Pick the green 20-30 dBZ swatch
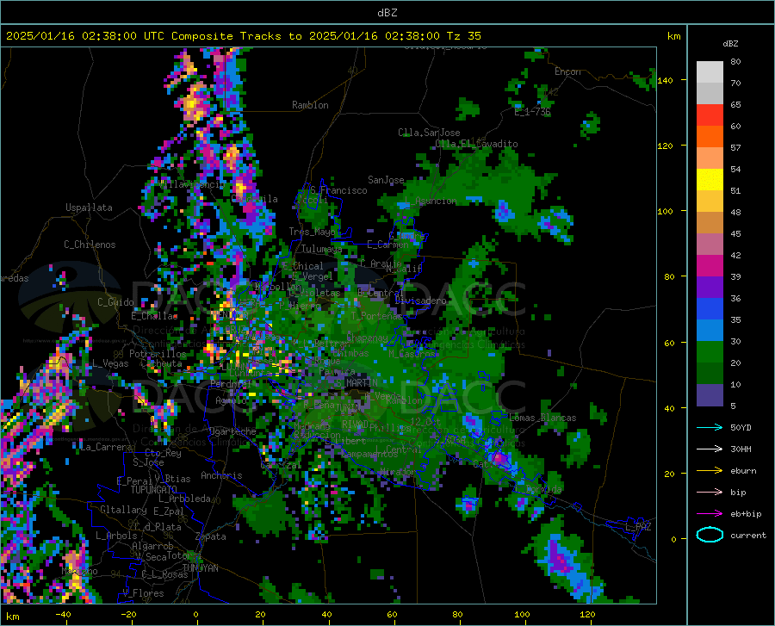 (x=710, y=352)
